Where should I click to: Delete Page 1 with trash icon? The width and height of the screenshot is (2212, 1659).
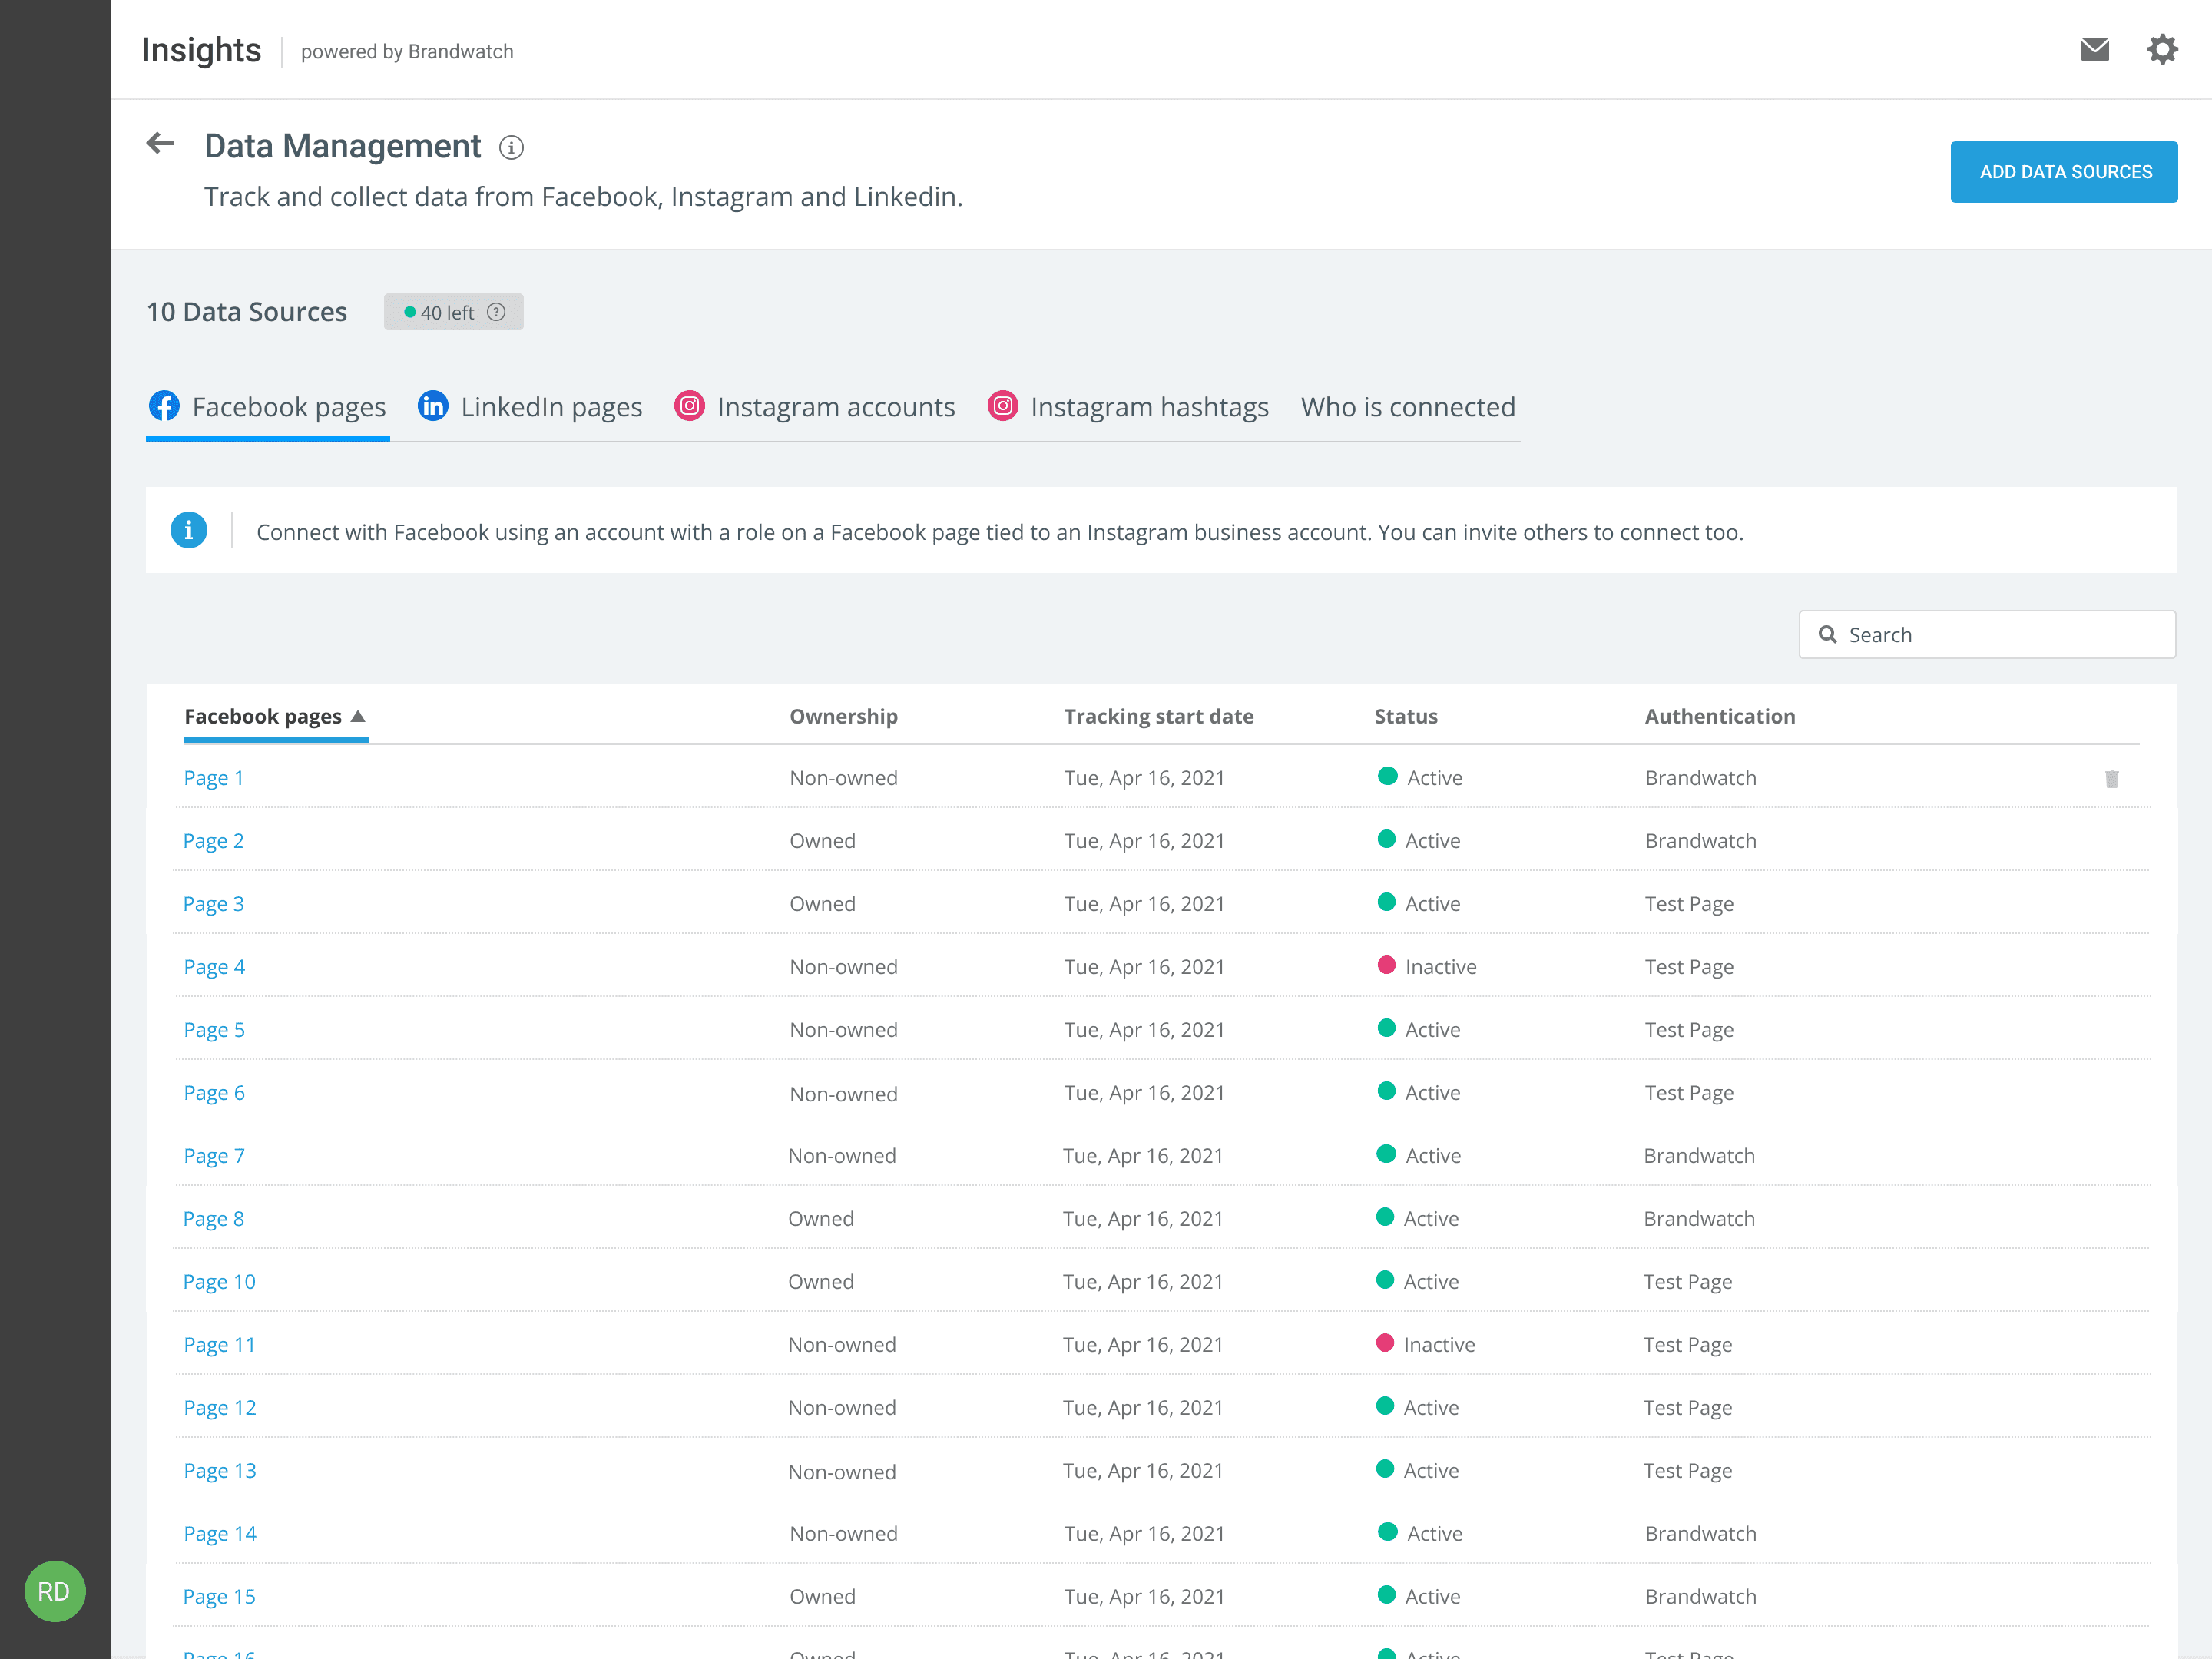click(x=2111, y=778)
